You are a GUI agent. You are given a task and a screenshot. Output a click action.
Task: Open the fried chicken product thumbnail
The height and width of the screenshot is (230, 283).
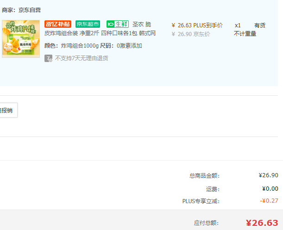pos(21,39)
